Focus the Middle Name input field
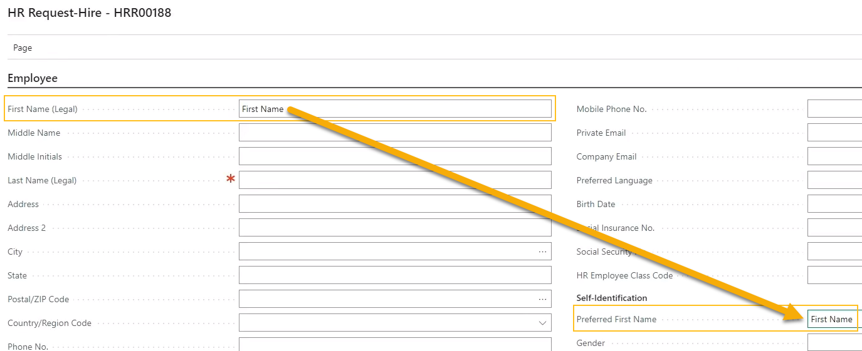This screenshot has width=862, height=351. 395,133
